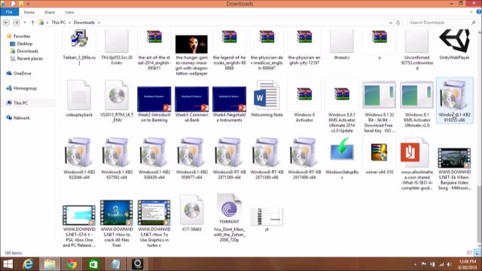Viewport: 482px width, 271px height.
Task: Click This PC in address breadcrumb
Action: point(59,23)
